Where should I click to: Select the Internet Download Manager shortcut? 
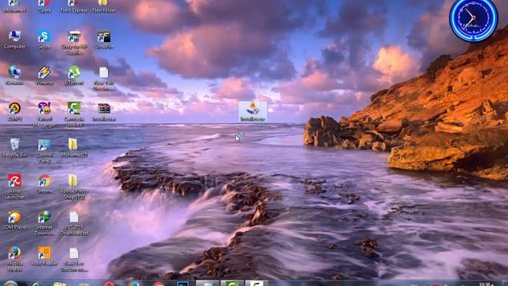(44, 223)
